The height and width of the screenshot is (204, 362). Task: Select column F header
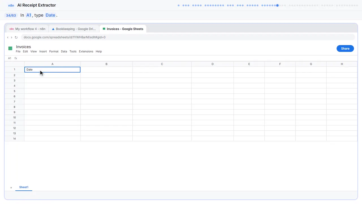pos(280,64)
